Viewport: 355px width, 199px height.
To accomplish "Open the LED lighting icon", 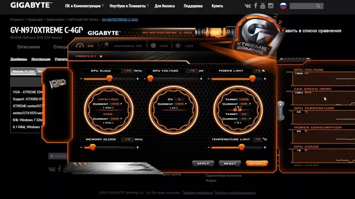I will [178, 46].
